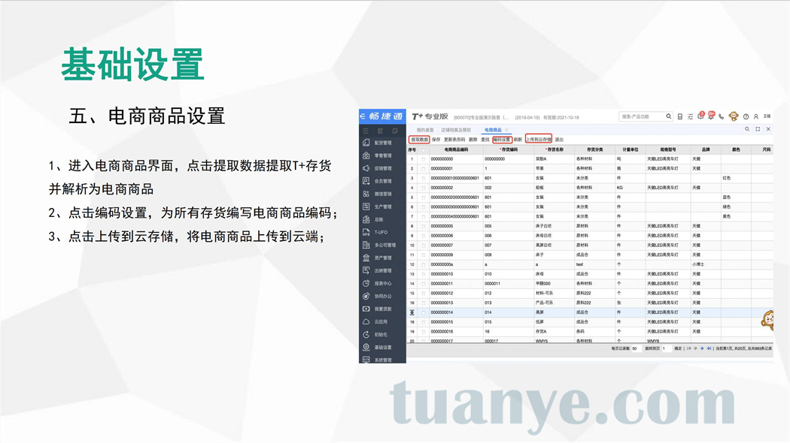Click the 电商商品编码 column header
790x443 pixels.
point(456,150)
